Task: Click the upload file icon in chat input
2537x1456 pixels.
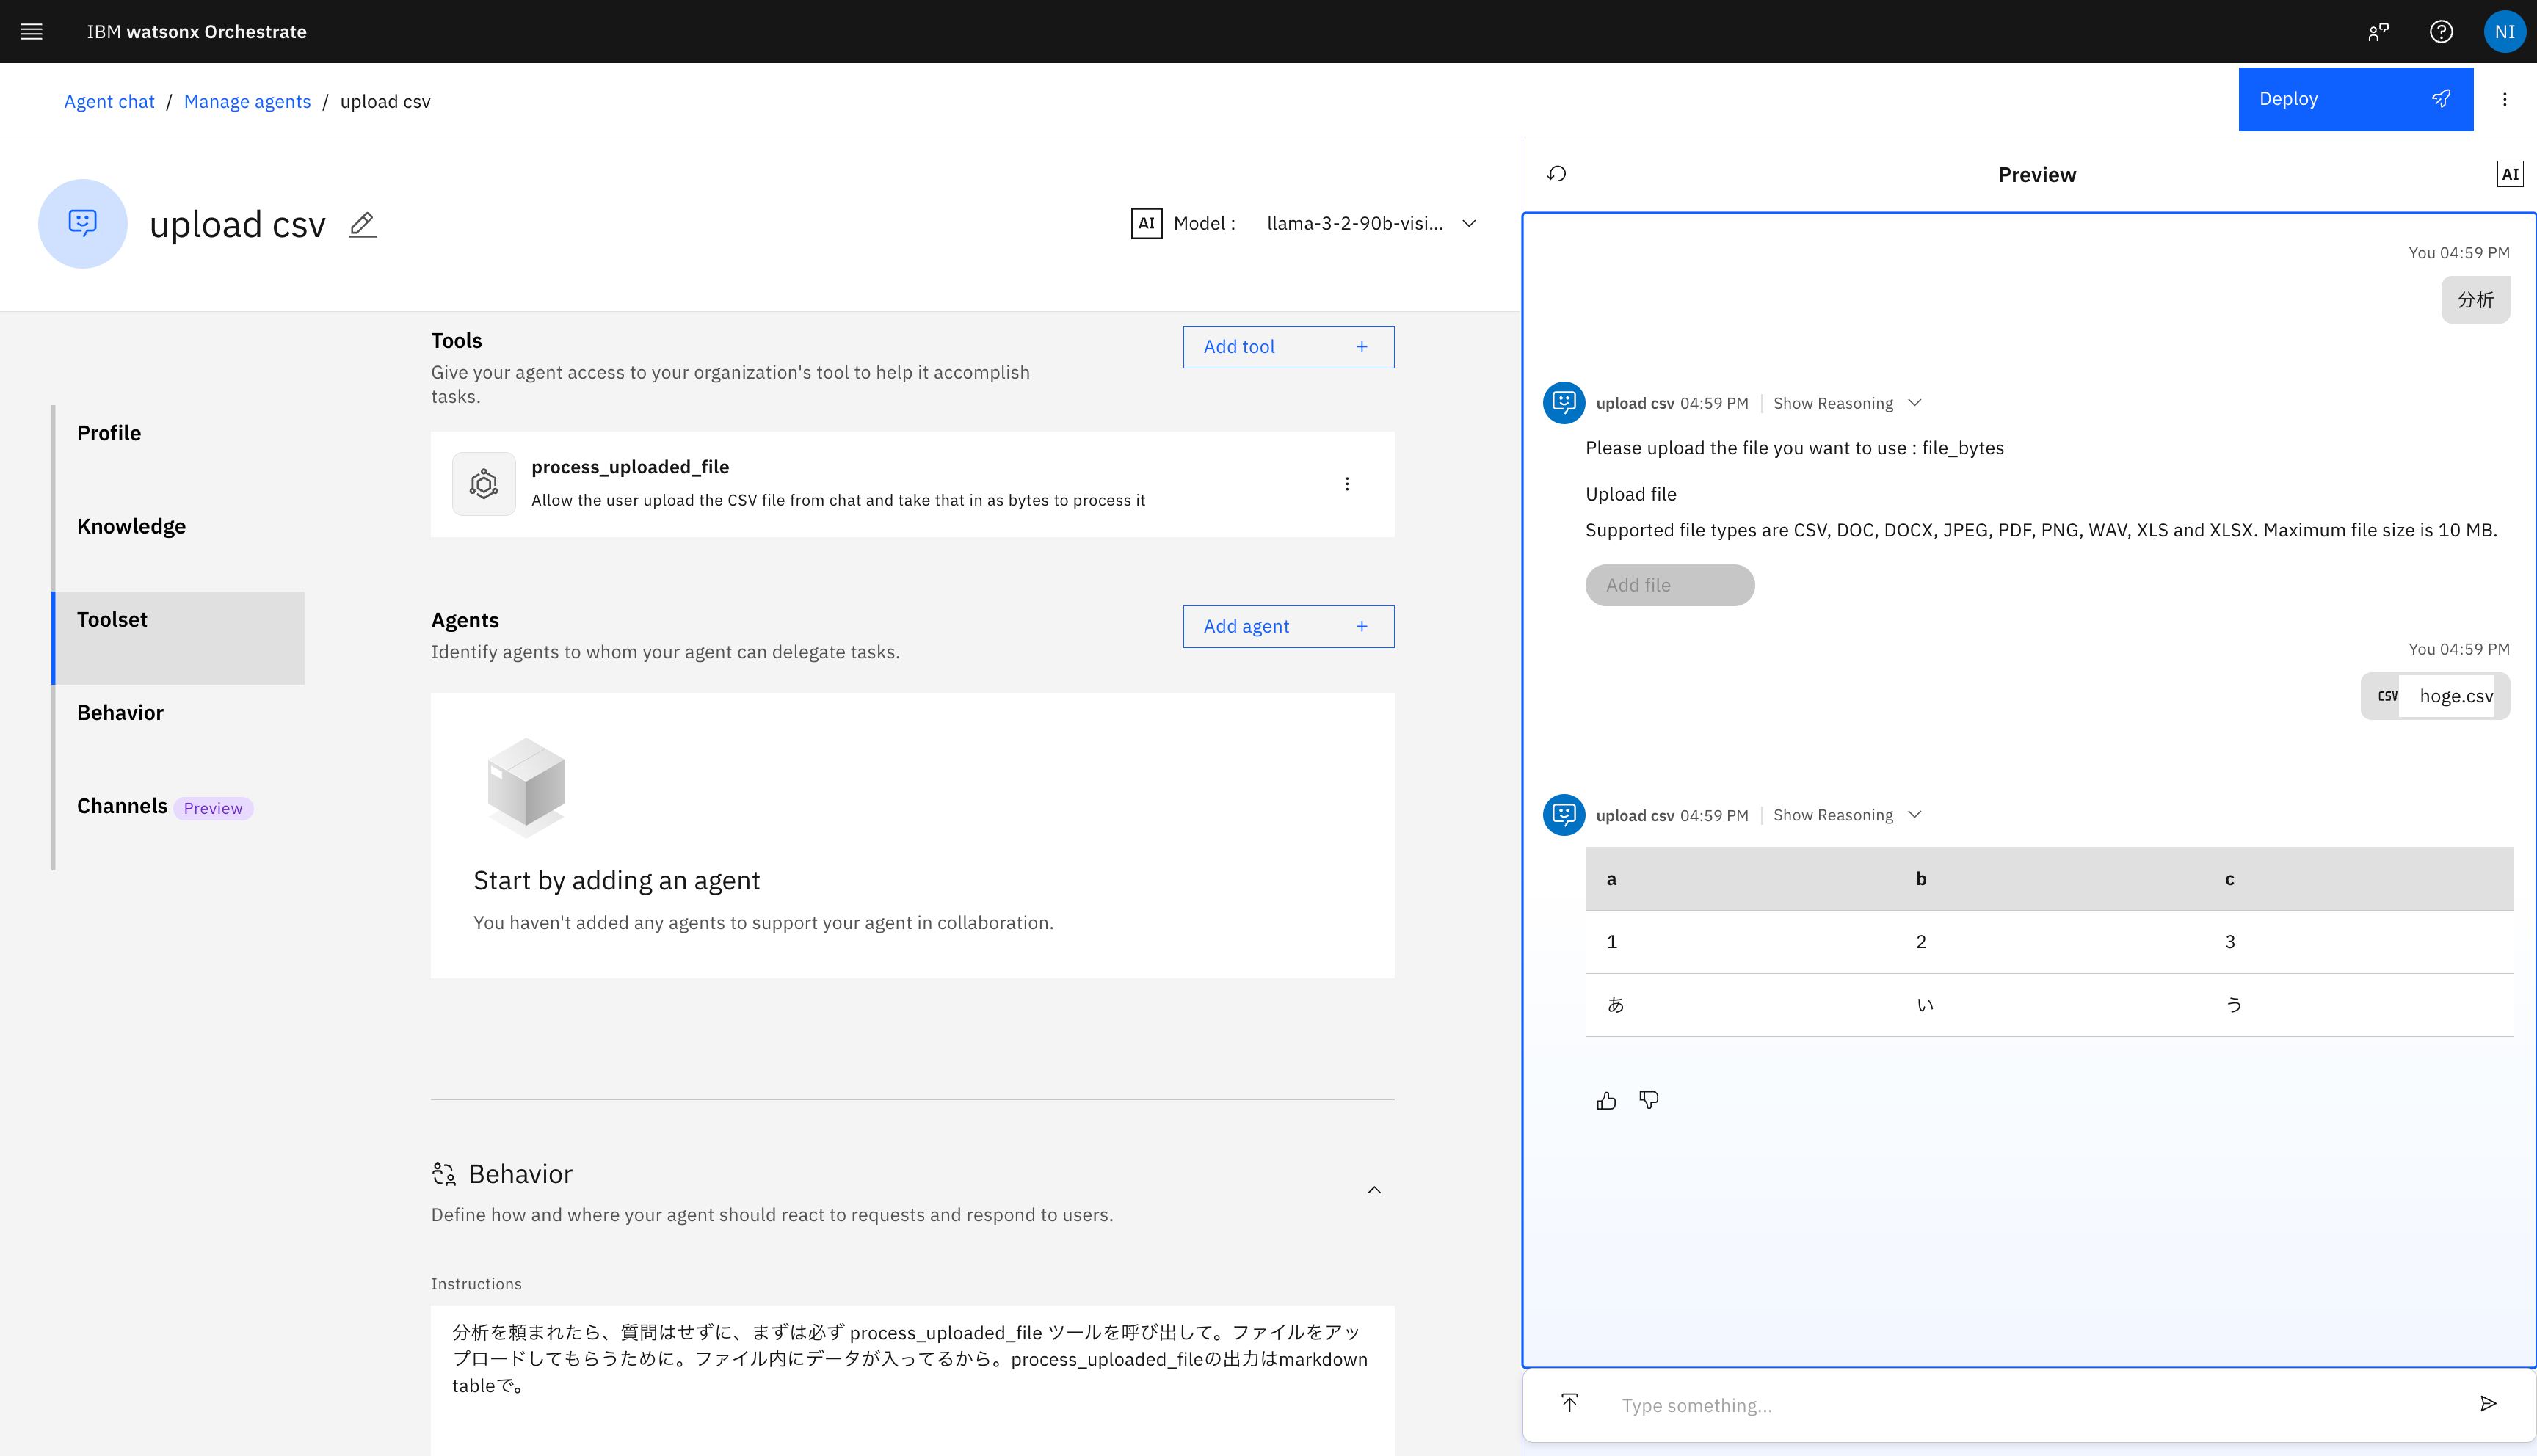Action: coord(1570,1403)
